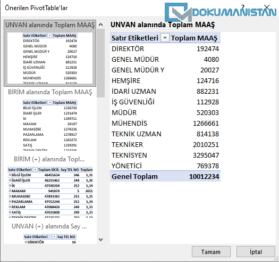Click the vertical scrollbar thumb in list
Viewport: 279px width, 262px height.
(x=101, y=63)
